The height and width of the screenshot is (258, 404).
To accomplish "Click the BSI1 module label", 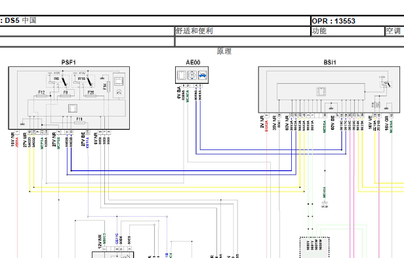I will tap(330, 62).
